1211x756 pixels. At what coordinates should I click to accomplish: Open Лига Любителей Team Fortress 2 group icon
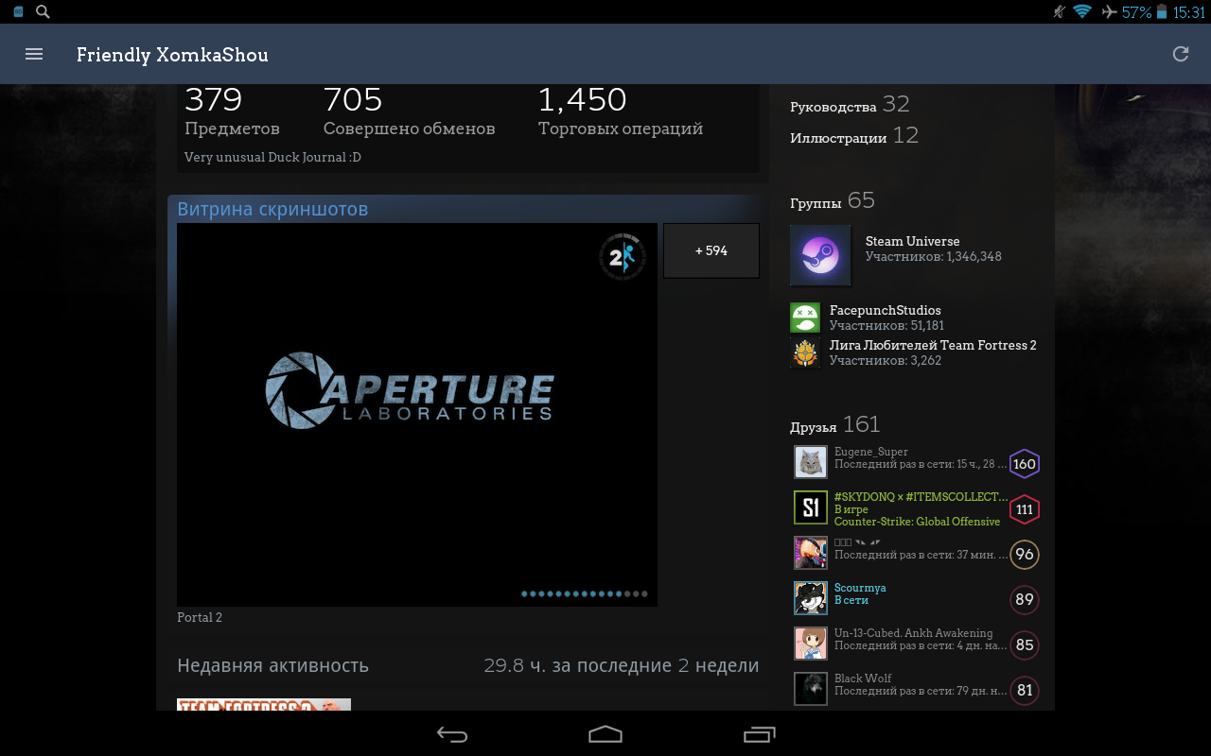(805, 352)
